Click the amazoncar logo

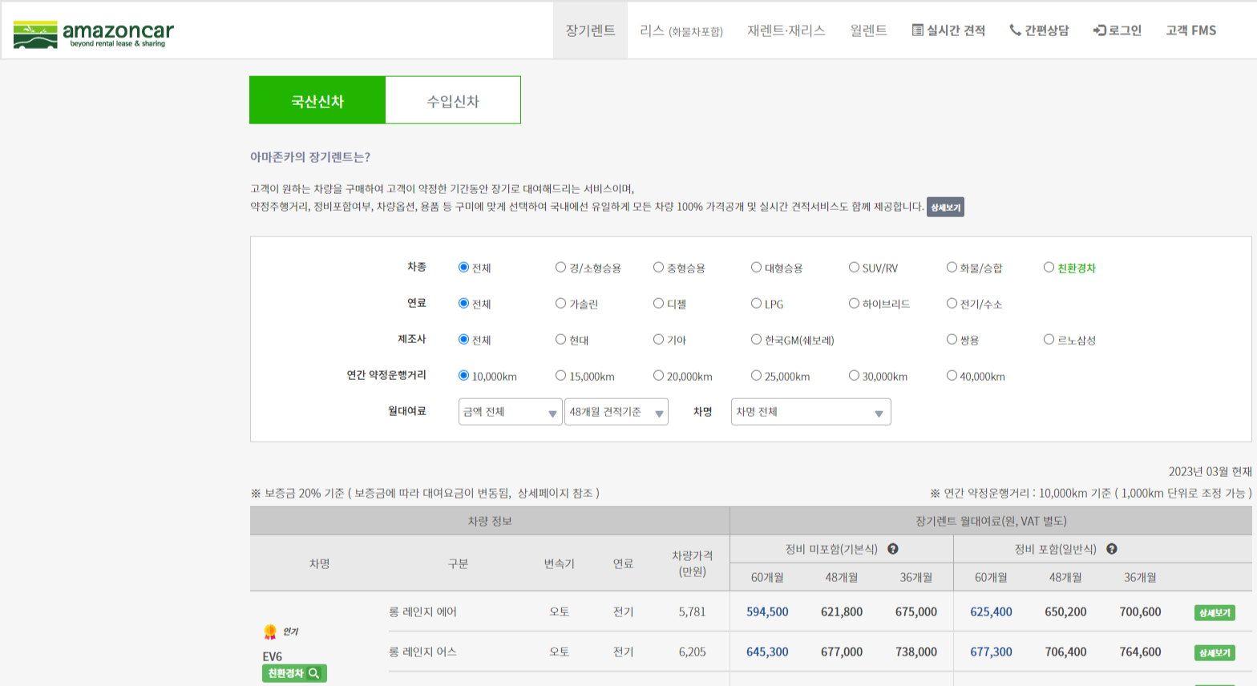click(x=93, y=34)
